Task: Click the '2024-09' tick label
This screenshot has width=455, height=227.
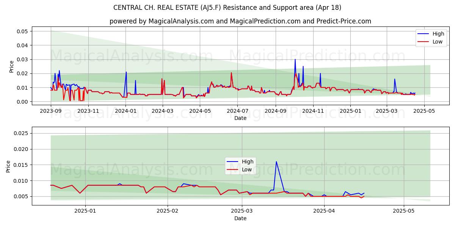Action: (276, 111)
